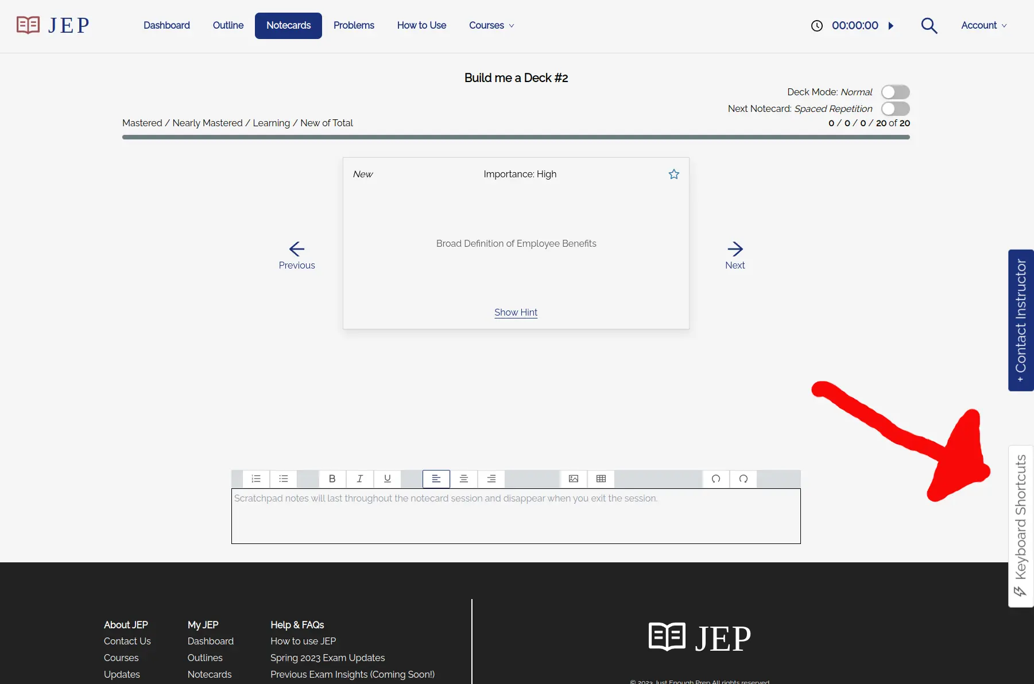
Task: Expand the Keyboard Shortcuts side panel
Action: tap(1020, 526)
